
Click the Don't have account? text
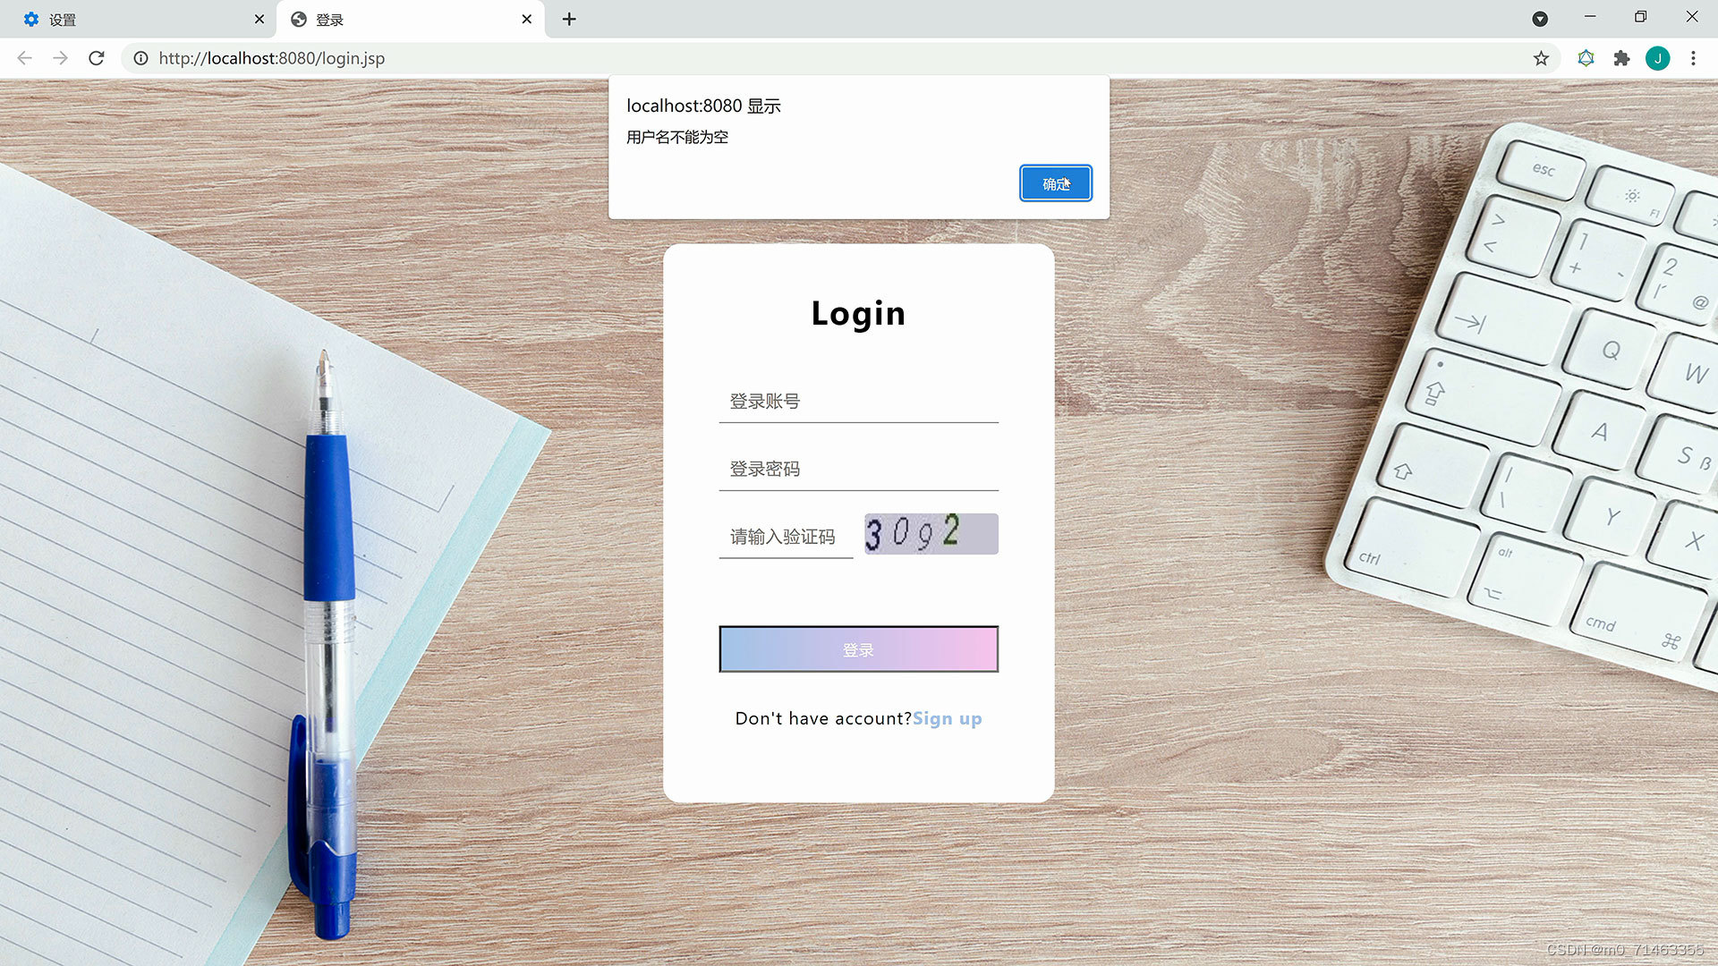coord(823,718)
